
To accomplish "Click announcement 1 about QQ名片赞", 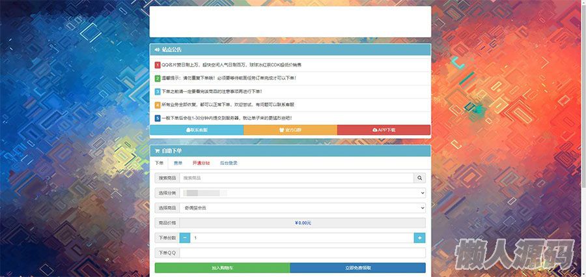I will click(x=290, y=65).
